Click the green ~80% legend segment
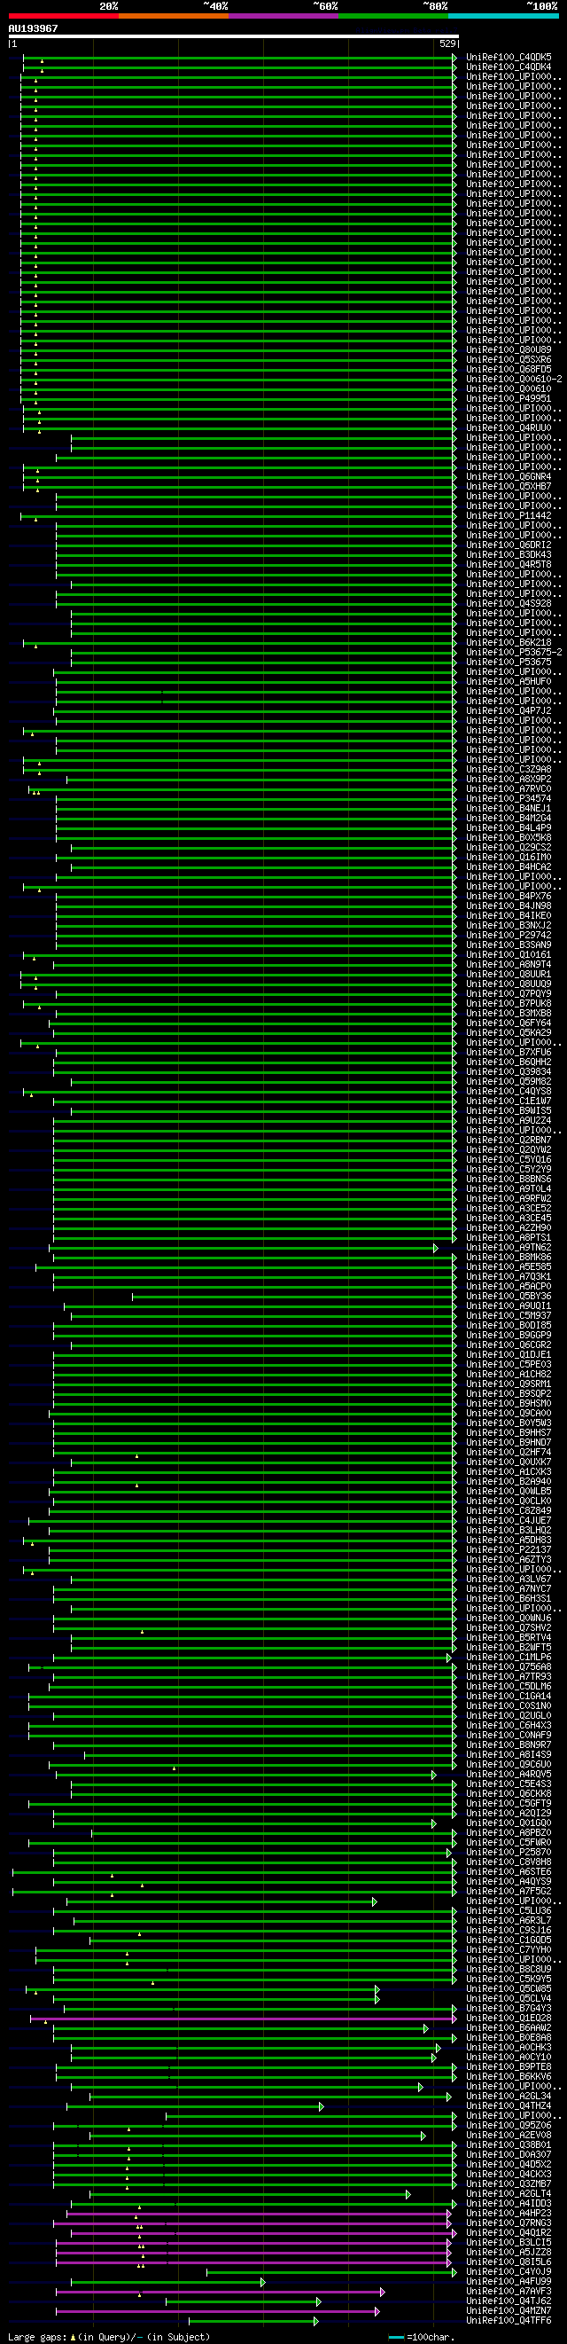The image size is (567, 2344). click(393, 15)
